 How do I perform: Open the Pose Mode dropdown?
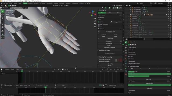(6, 8)
